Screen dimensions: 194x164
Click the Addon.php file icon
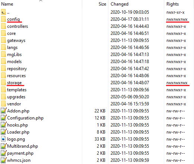pos(3,111)
